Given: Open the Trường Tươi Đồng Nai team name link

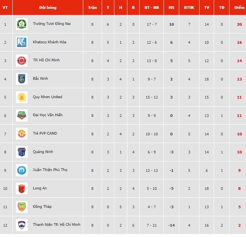Looking at the screenshot, I should 51,24.
